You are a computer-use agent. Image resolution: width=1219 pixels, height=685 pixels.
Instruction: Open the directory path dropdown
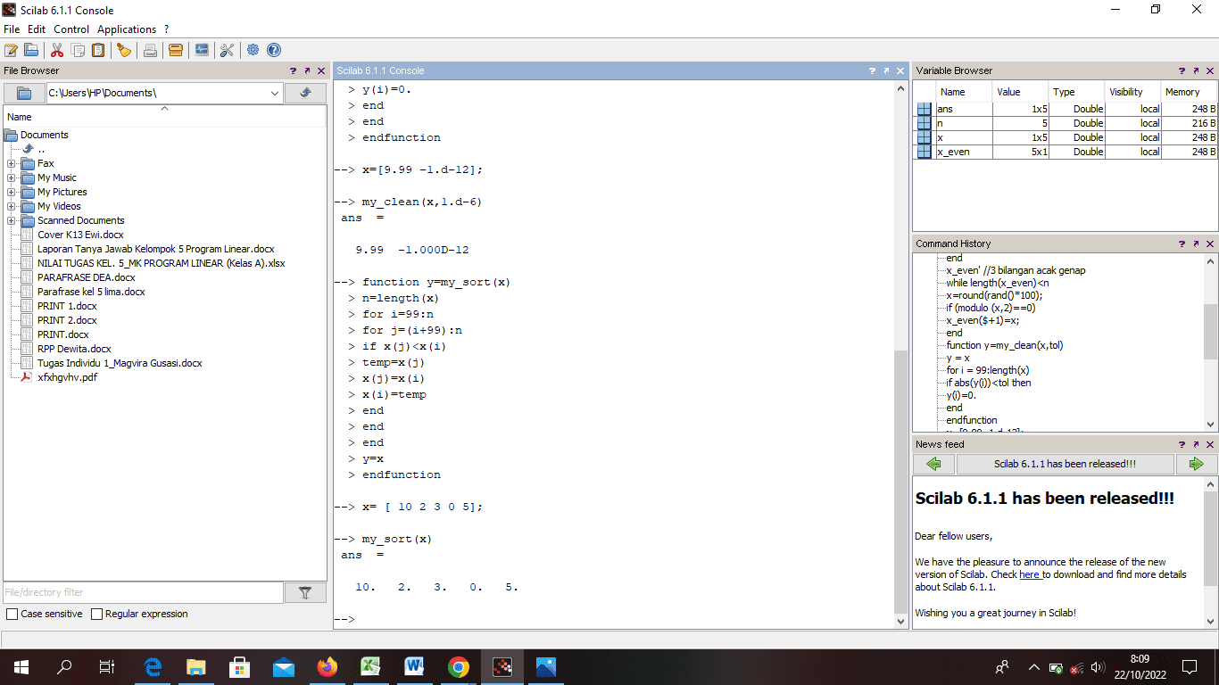click(x=274, y=93)
